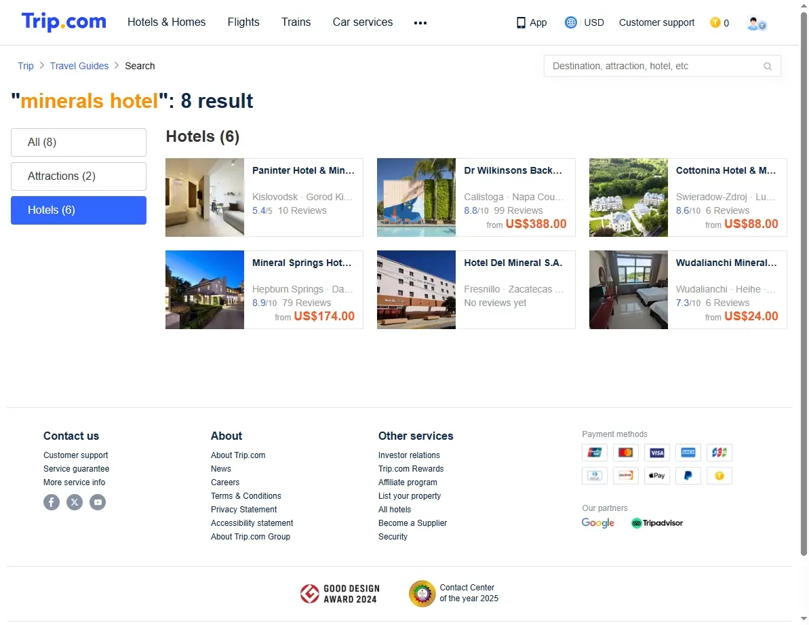The width and height of the screenshot is (809, 625).
Task: Click the page vertical scrollbar
Action: point(804,284)
